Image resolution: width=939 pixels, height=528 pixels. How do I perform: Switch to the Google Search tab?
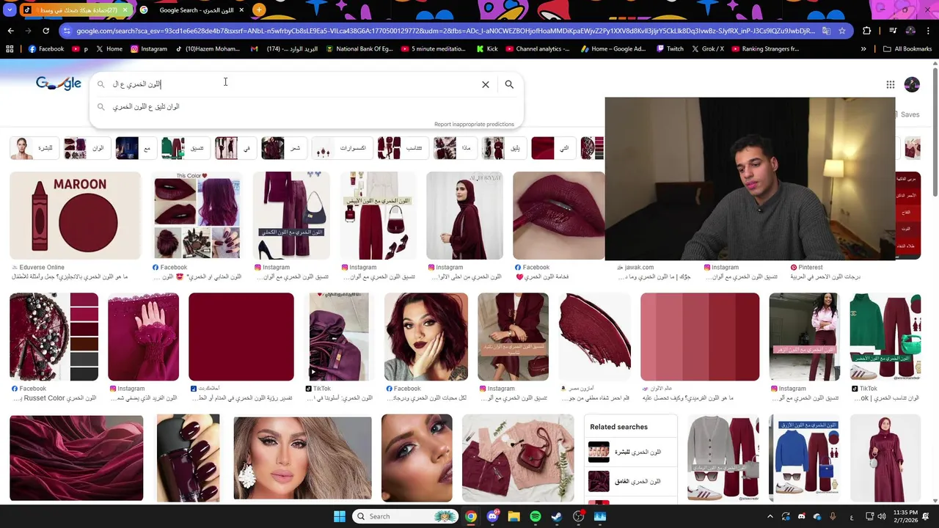coord(192,10)
